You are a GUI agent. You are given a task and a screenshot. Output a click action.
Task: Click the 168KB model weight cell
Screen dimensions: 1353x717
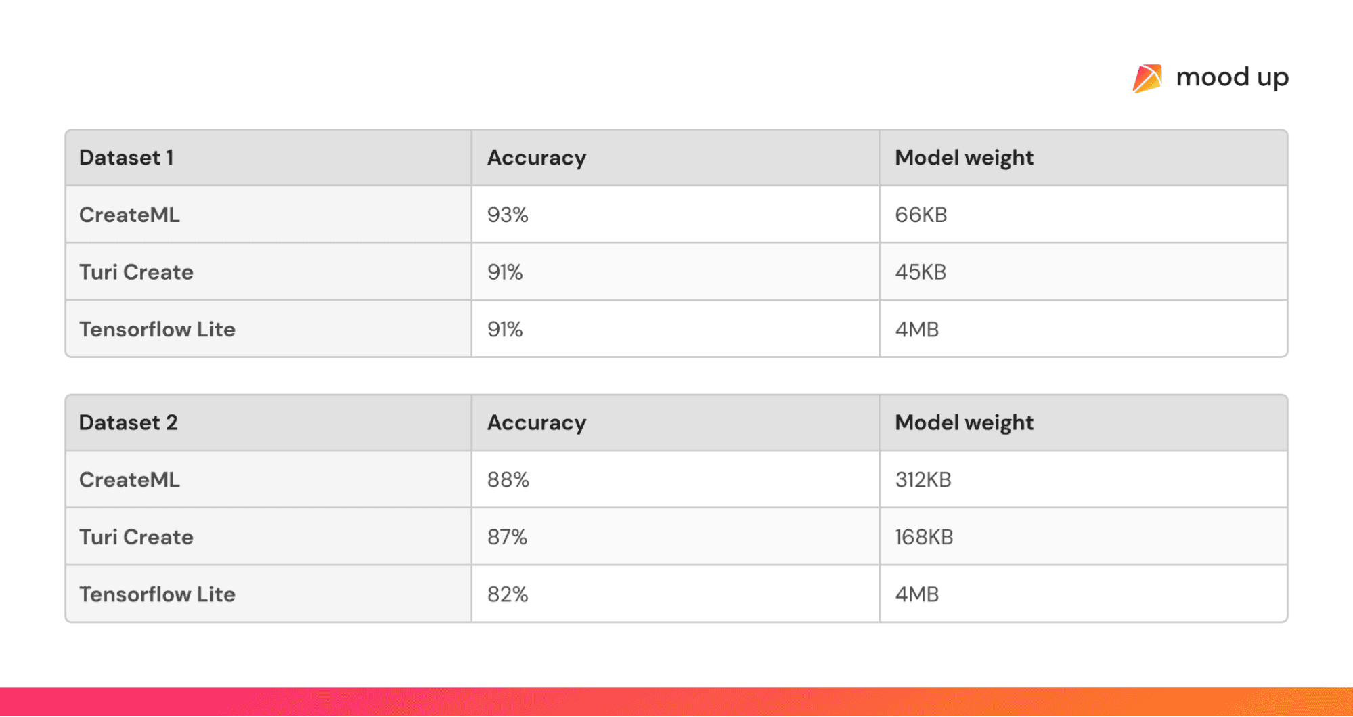924,537
